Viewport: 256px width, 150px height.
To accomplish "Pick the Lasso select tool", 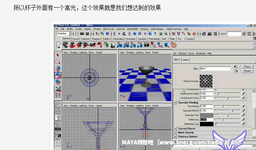I will point(58,62).
